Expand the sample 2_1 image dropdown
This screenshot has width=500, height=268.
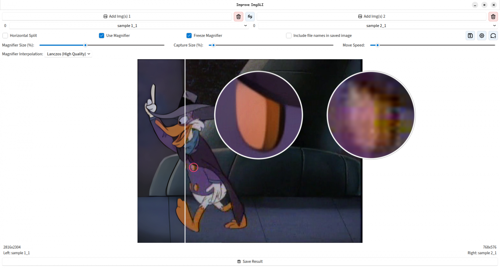(x=378, y=26)
